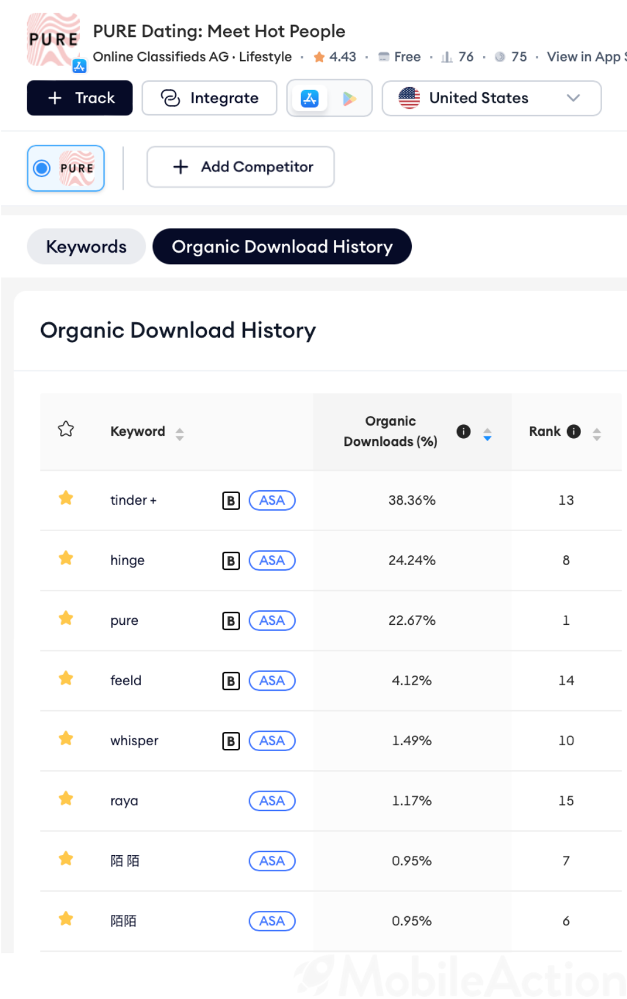Screen dimensions: 627x999
Task: Toggle favorite star for 陌陌 rank 6
Action: tap(66, 919)
